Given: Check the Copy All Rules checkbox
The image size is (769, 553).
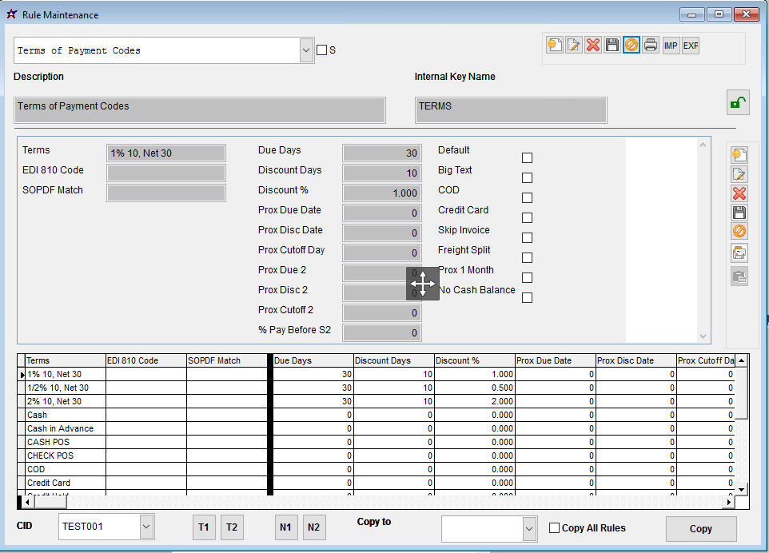Looking at the screenshot, I should pyautogui.click(x=554, y=528).
